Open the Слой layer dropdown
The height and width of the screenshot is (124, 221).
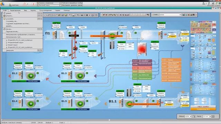[170, 15]
